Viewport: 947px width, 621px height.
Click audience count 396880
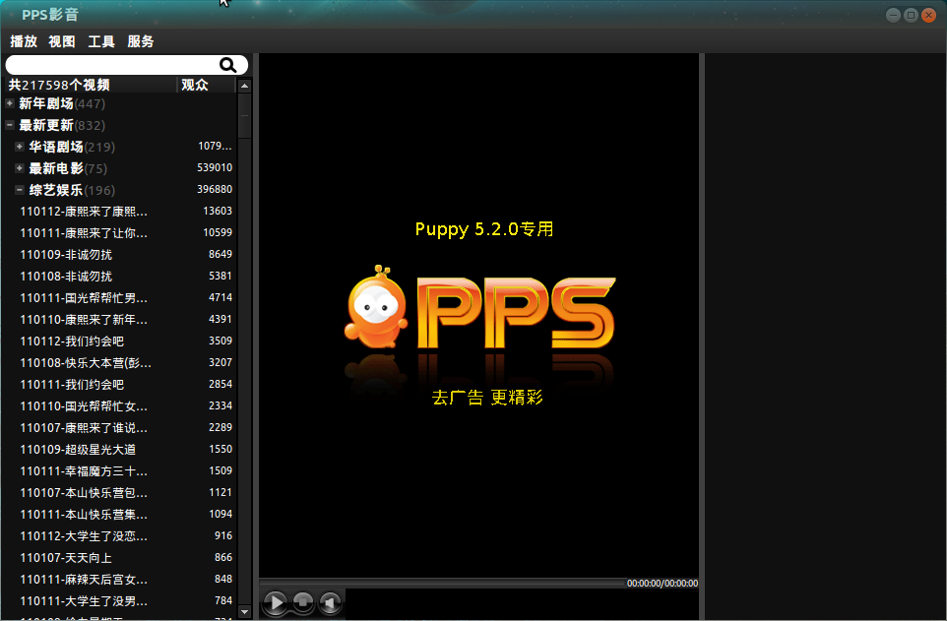(215, 189)
